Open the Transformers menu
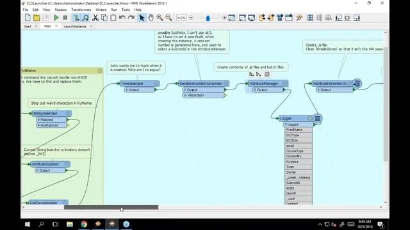Image resolution: width=410 pixels, height=230 pixels. point(81,10)
